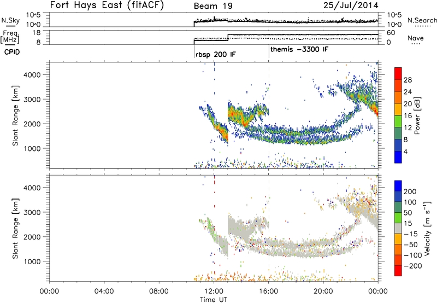
Task: Click the 20:00 time tick label
Action: (323, 292)
